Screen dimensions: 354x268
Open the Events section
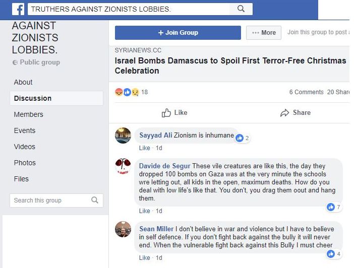pos(25,130)
